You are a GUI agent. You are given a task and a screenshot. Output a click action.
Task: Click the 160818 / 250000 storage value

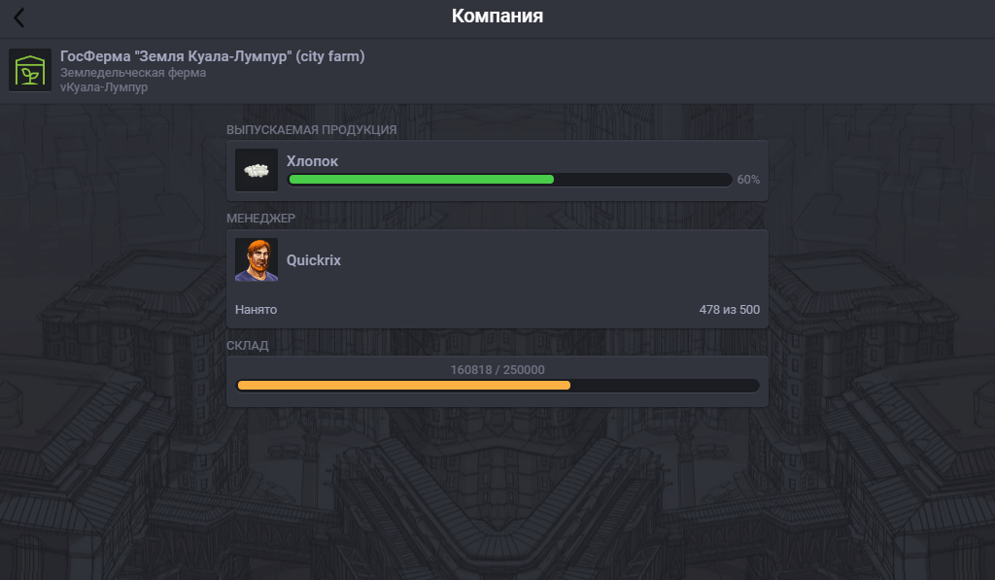pyautogui.click(x=497, y=370)
